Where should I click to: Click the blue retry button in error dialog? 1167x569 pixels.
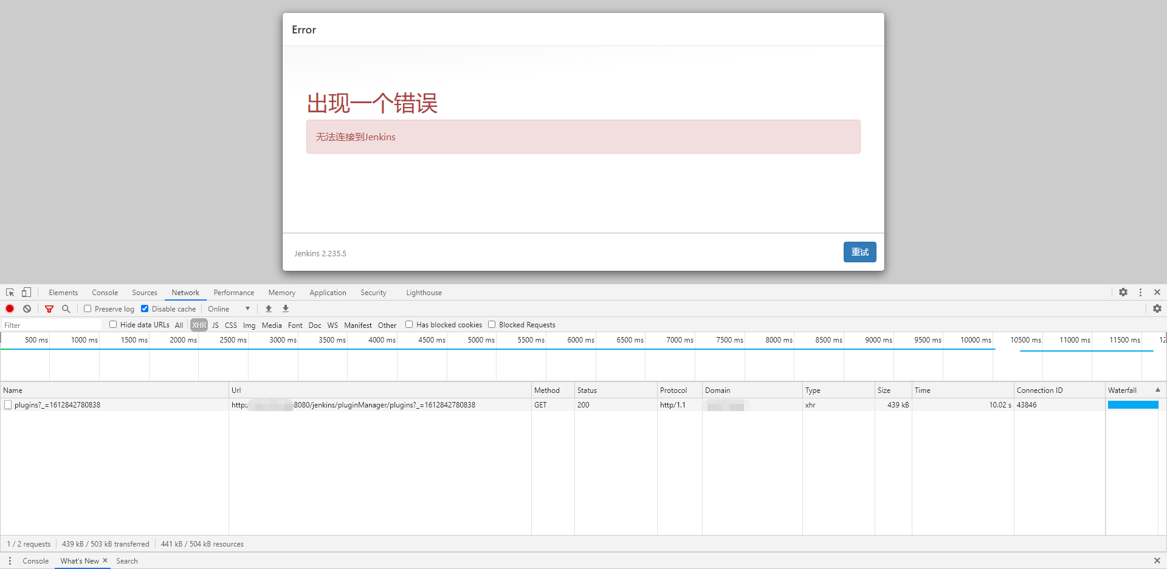859,252
